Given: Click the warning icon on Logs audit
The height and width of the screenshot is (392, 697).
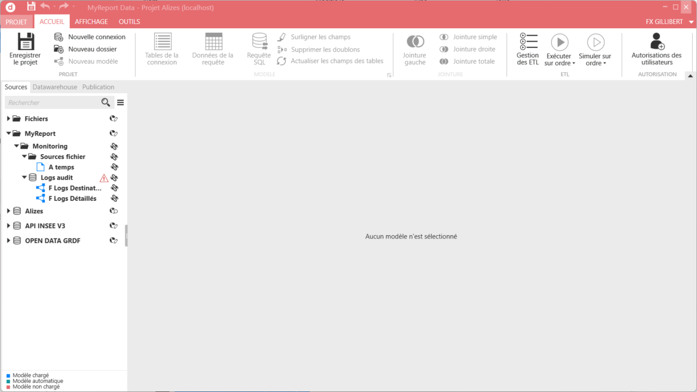Looking at the screenshot, I should pos(104,178).
